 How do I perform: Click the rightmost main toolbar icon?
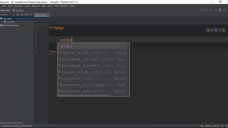click(x=224, y=10)
